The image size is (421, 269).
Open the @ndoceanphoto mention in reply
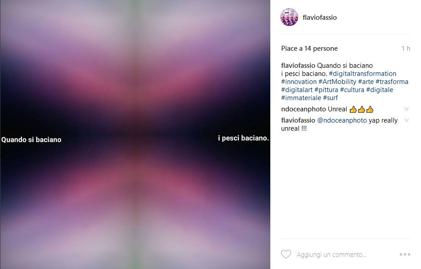tap(342, 120)
